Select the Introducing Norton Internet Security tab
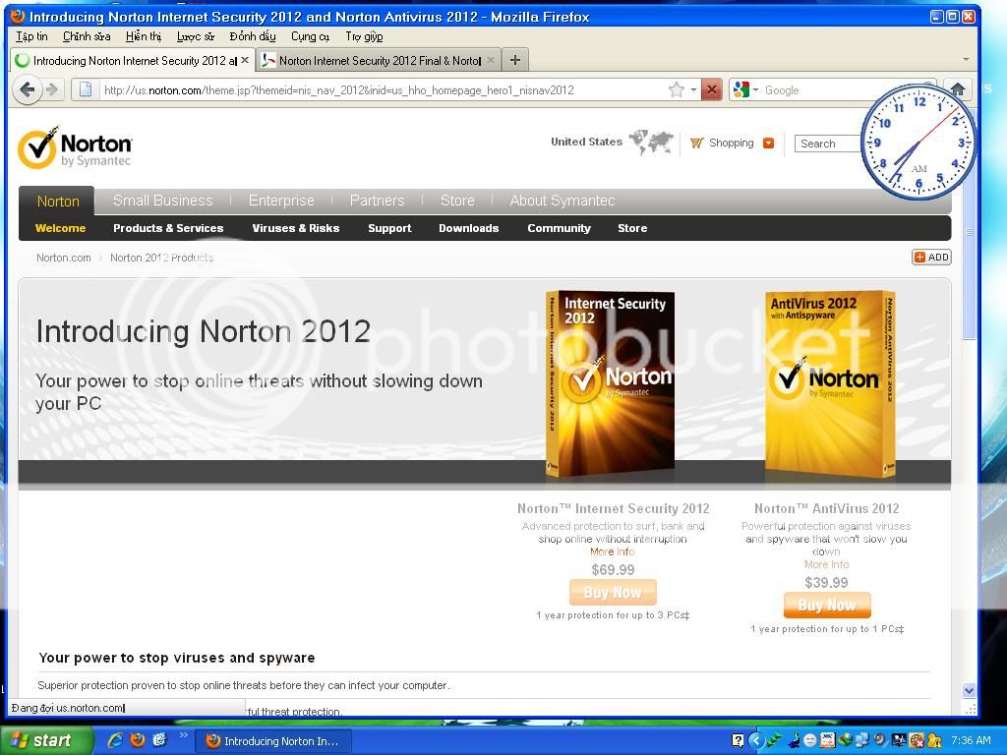Viewport: 1007px width, 755px height. pyautogui.click(x=133, y=60)
